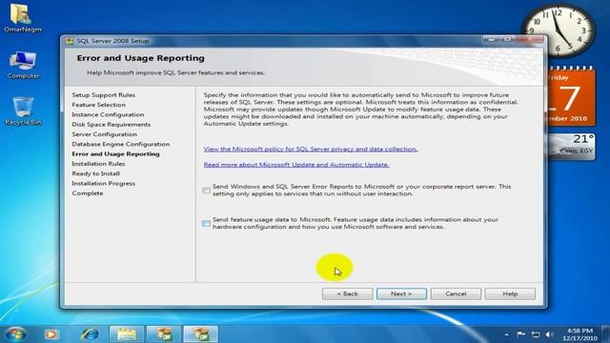Viewport: 610px width, 343px height.
Task: Open setup Help
Action: click(x=510, y=293)
